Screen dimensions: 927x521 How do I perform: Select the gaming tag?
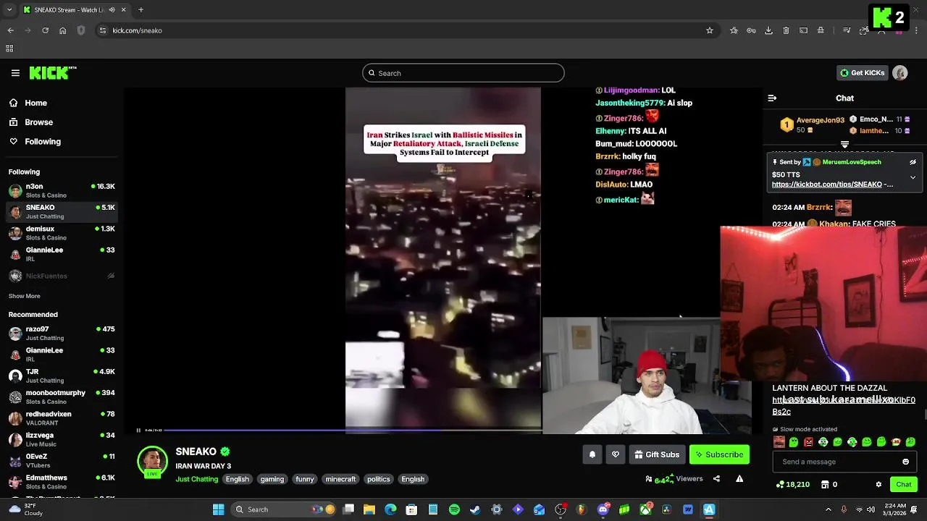point(272,479)
